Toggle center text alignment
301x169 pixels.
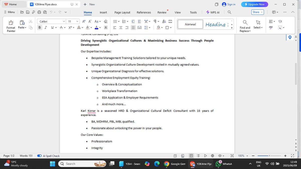tap(121, 28)
